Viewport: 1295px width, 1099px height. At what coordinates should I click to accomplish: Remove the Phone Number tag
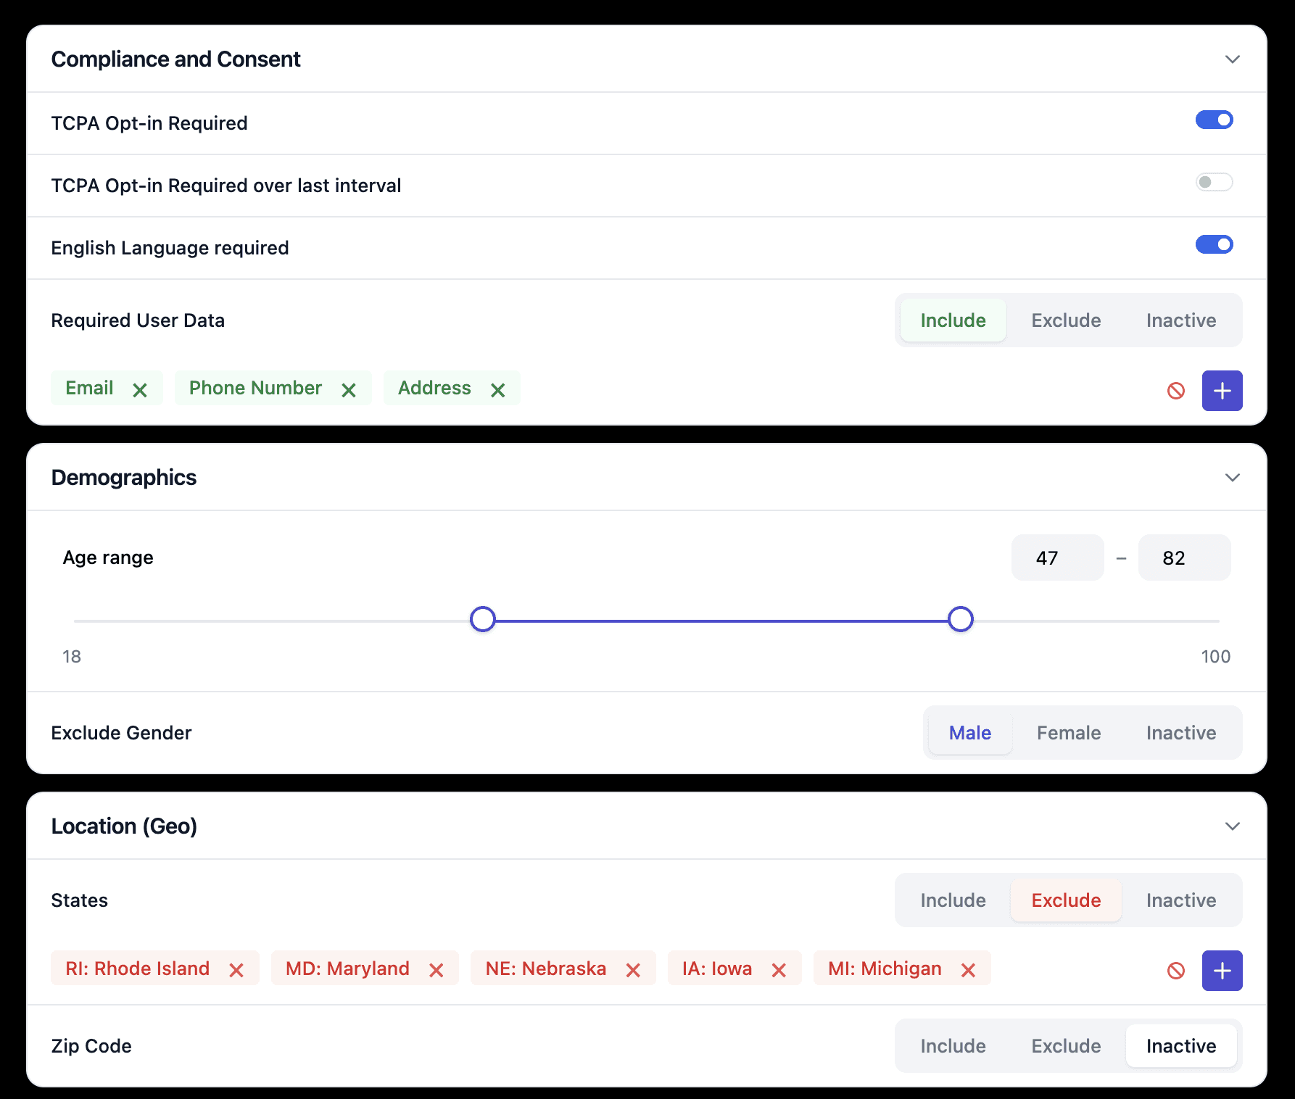[349, 390]
